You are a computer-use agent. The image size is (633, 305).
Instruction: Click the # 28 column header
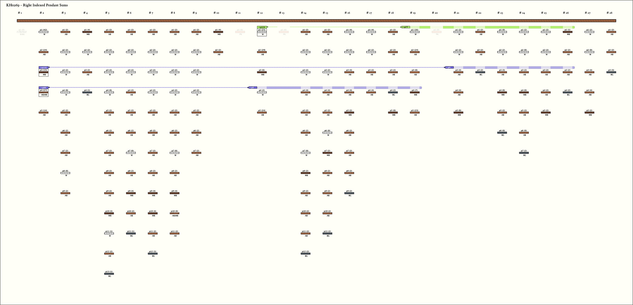click(x=609, y=13)
